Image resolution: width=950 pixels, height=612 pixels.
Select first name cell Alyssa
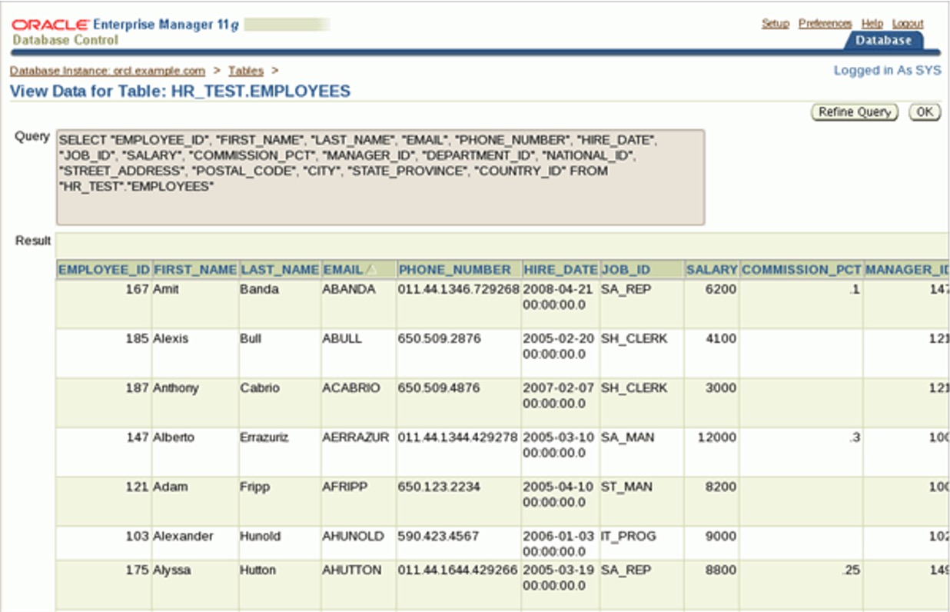pos(171,570)
